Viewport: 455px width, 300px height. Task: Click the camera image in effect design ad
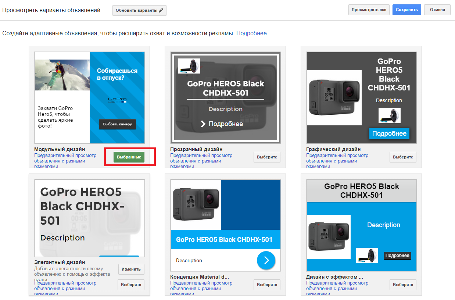coord(329,237)
